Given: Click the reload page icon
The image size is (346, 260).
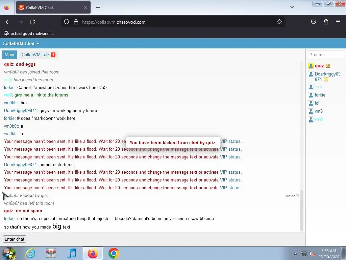Looking at the screenshot, I should (x=32, y=22).
